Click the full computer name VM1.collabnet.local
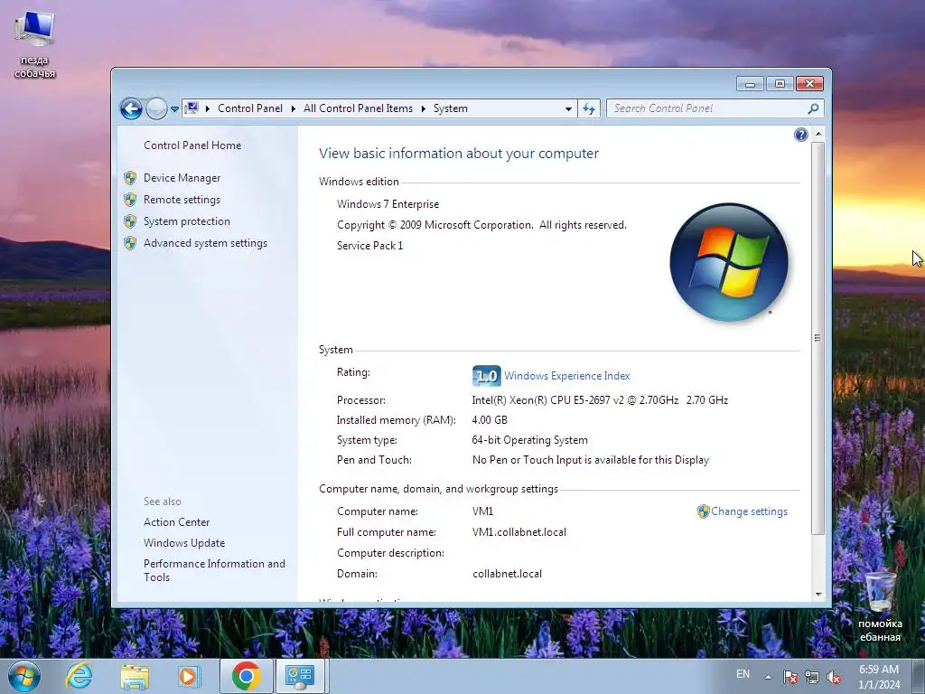 519,532
